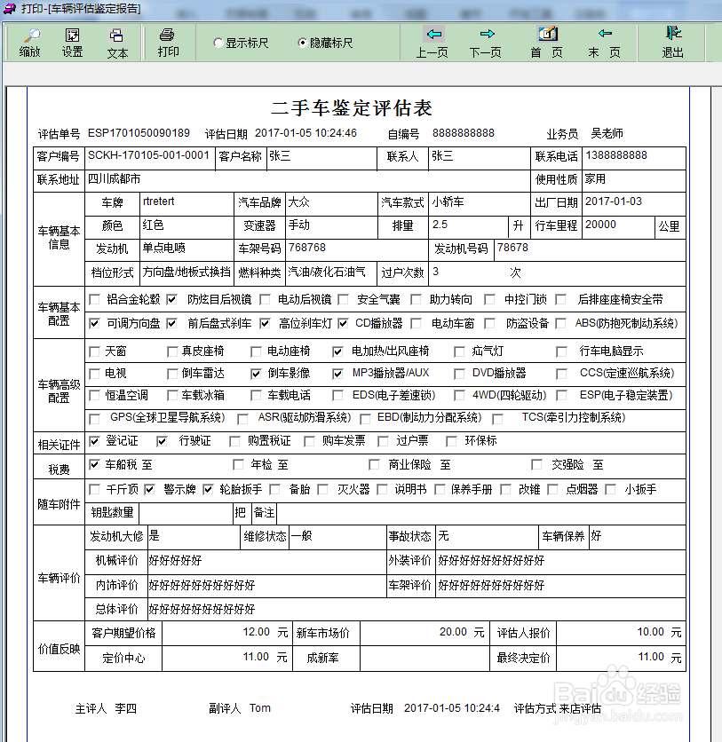Toggle the GPS(全球卫星导航系统) checkbox
722x742 pixels.
click(95, 419)
